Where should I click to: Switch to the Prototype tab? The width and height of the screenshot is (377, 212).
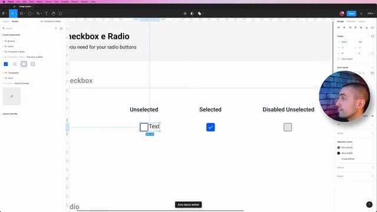point(351,21)
